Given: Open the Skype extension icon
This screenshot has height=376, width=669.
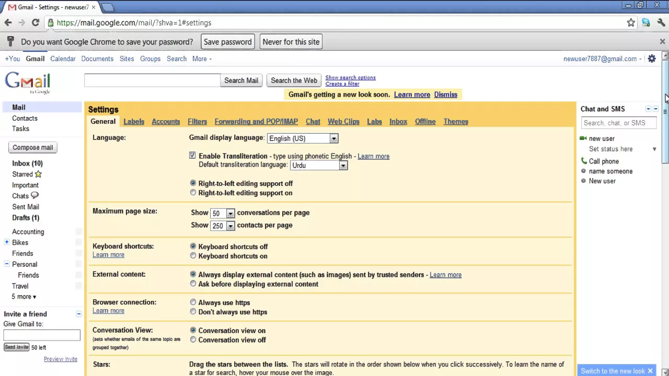Looking at the screenshot, I should (646, 22).
